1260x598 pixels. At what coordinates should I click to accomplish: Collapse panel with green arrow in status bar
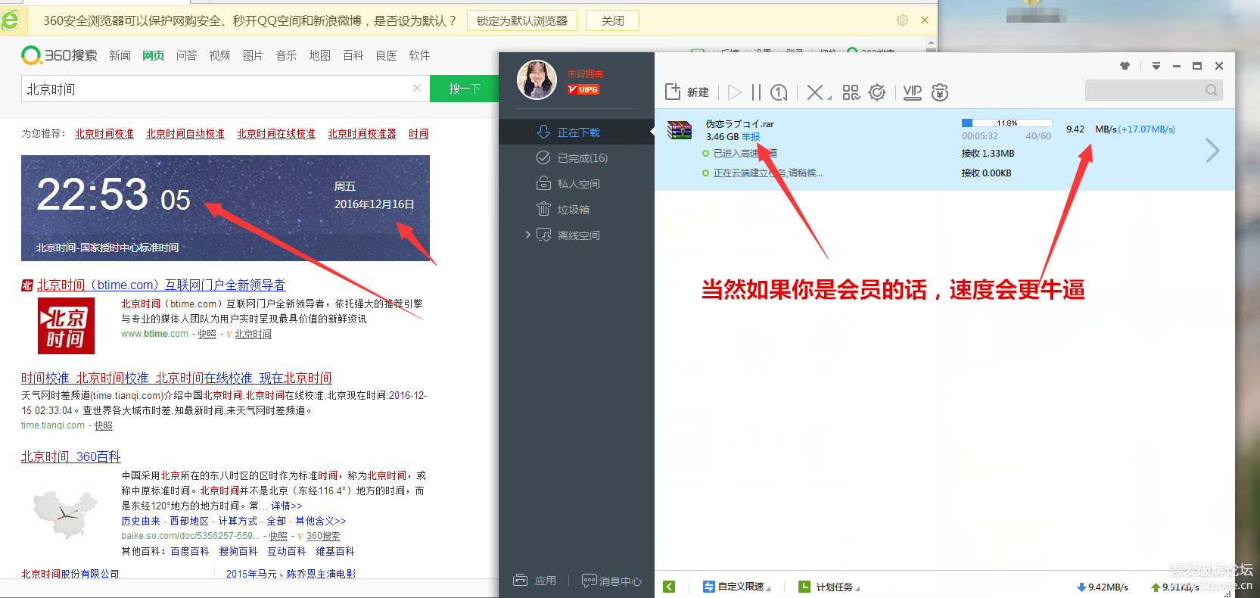pyautogui.click(x=669, y=587)
